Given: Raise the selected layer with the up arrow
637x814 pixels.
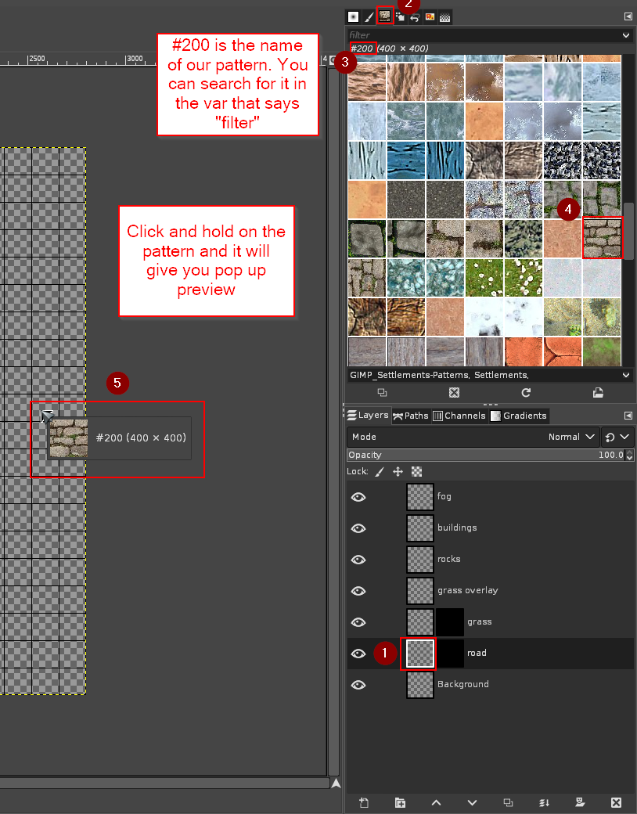Looking at the screenshot, I should pos(437,802).
